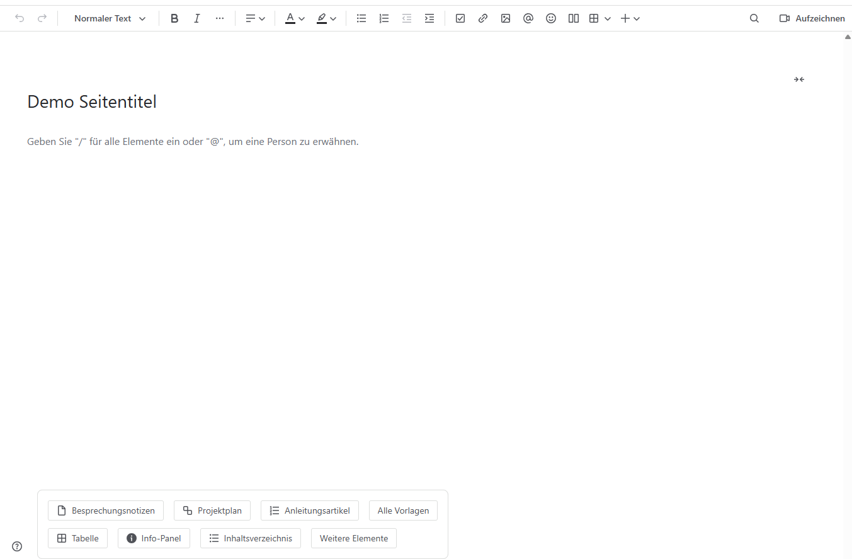Select the Besprechungsnotizen template

coord(106,510)
